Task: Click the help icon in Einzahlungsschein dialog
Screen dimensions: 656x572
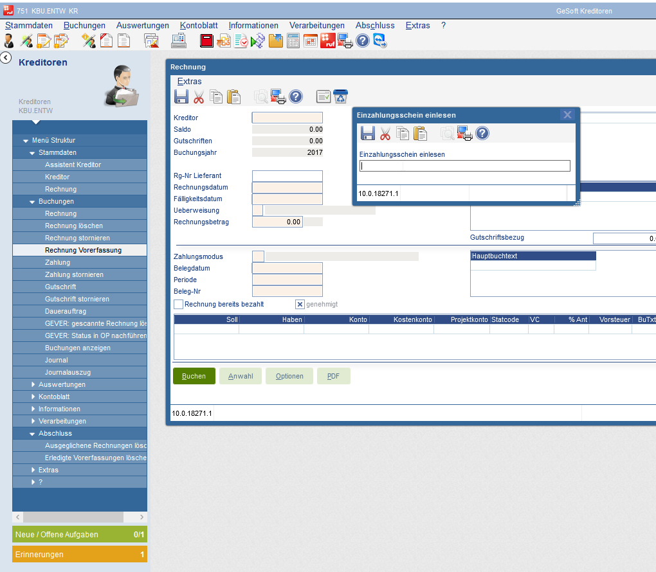Action: [482, 134]
